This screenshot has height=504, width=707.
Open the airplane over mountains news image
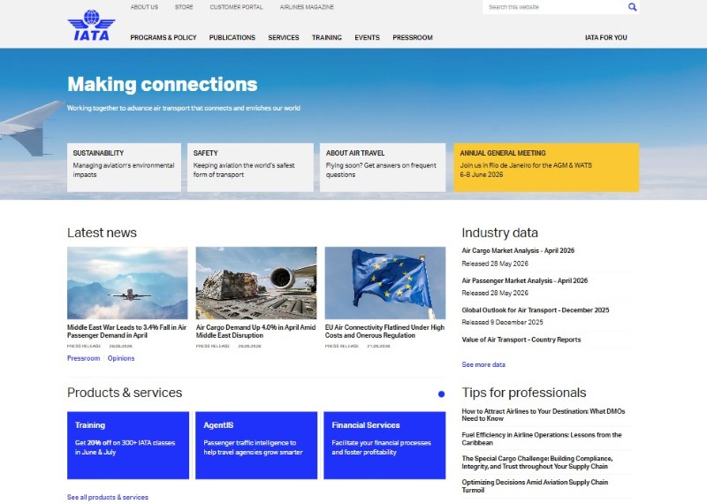(x=127, y=283)
